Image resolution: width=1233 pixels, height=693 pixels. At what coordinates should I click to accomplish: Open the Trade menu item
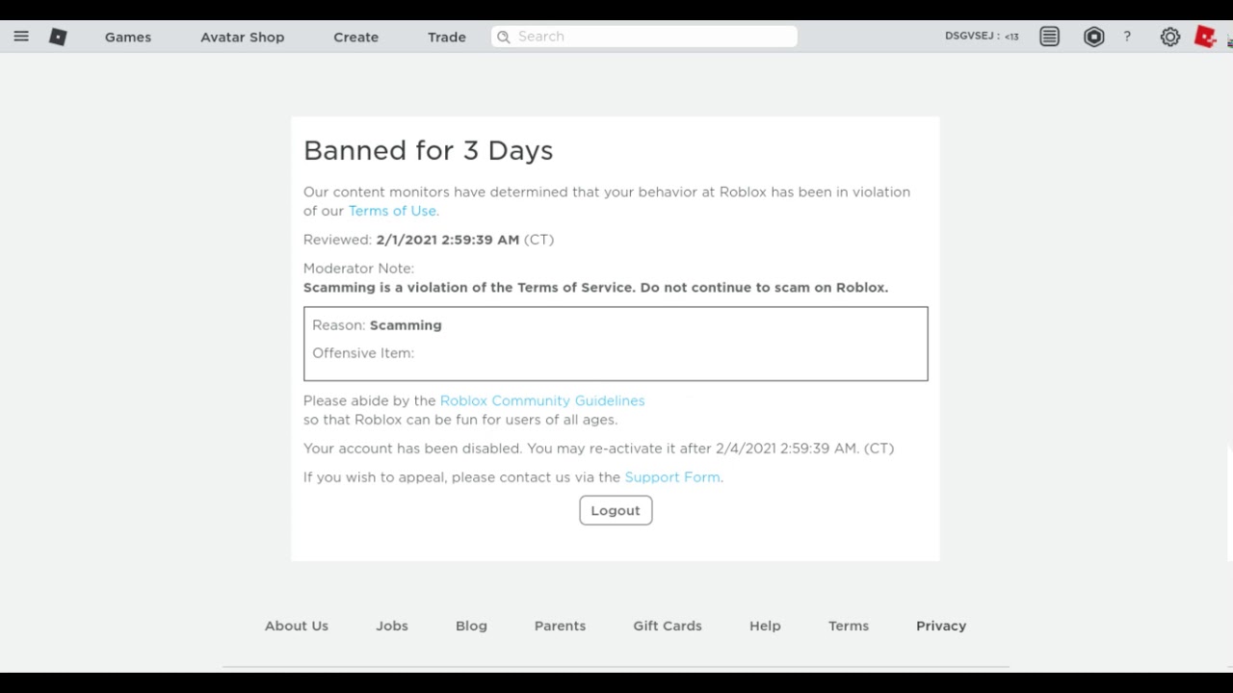447,37
